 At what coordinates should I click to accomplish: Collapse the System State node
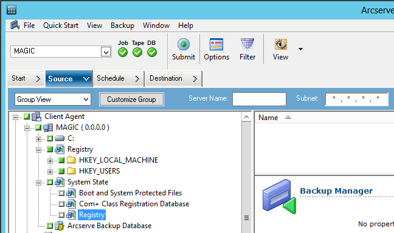(39, 183)
